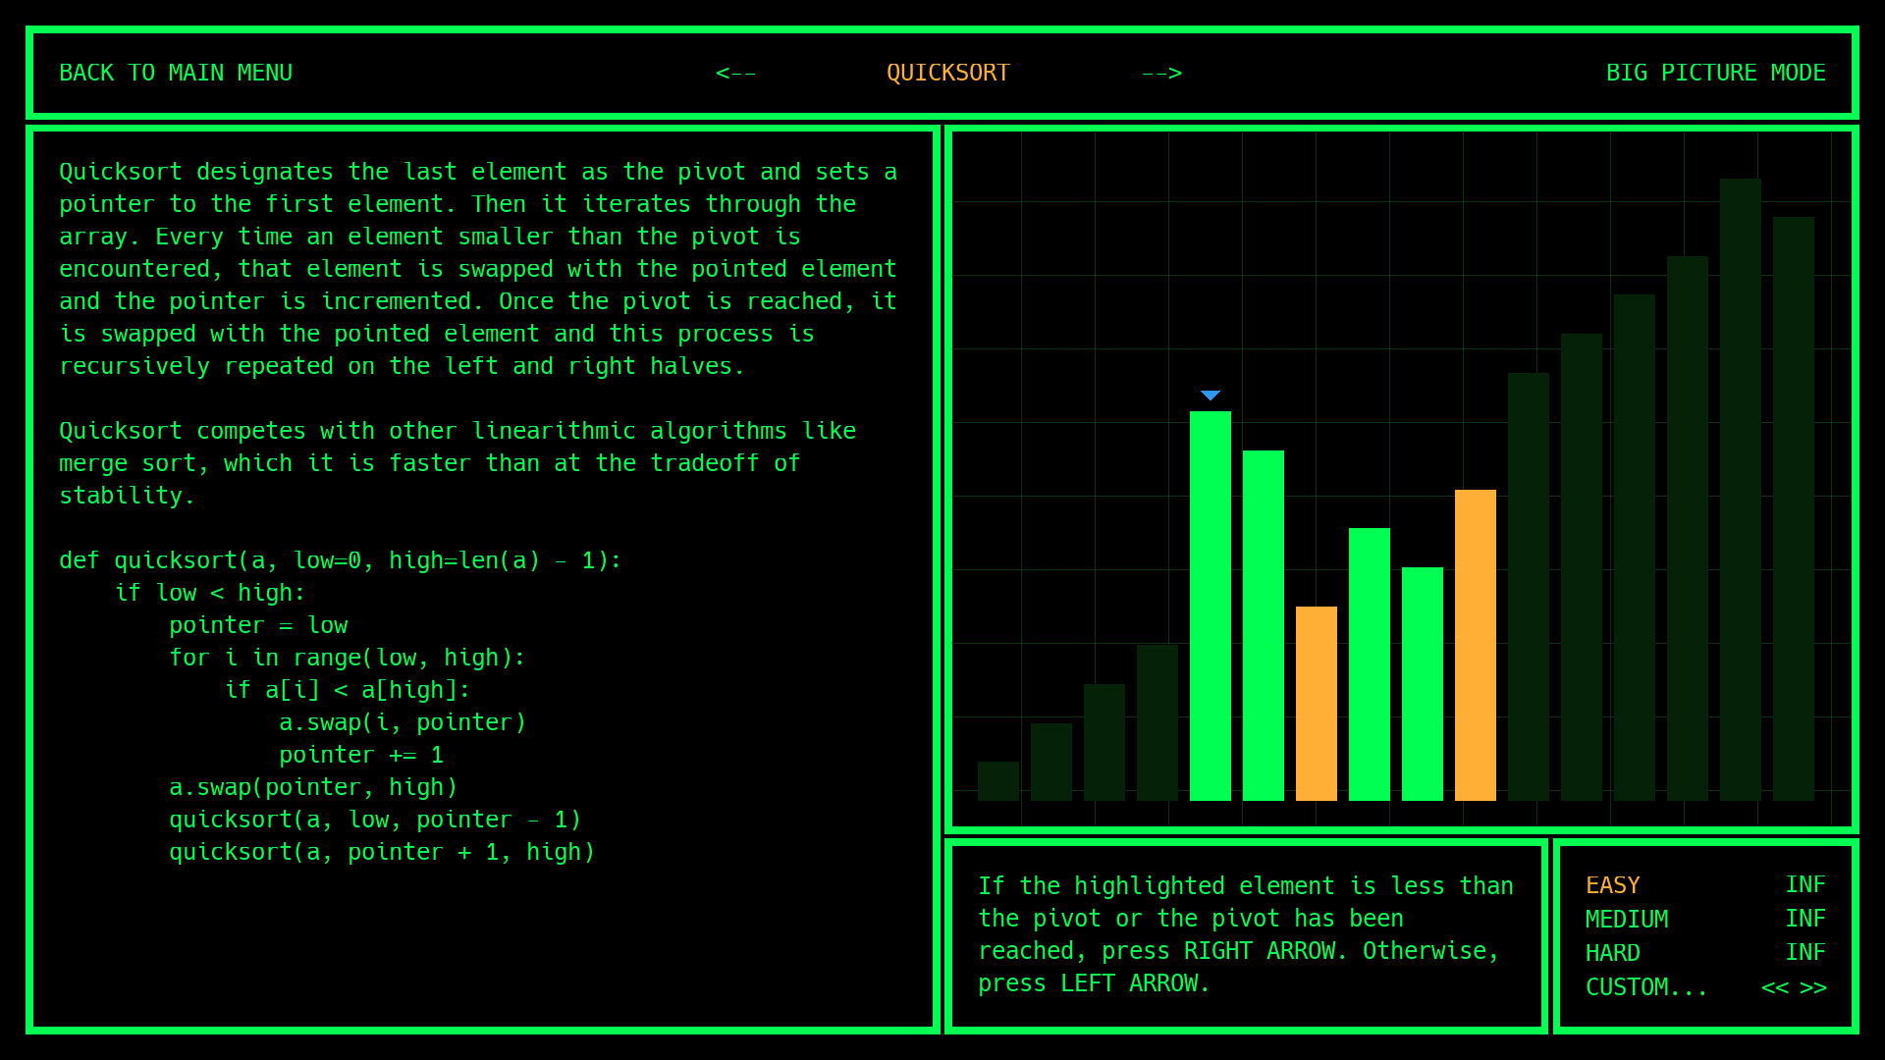
Task: Click the instruction text about RIGHT ARROW
Action: [1245, 934]
